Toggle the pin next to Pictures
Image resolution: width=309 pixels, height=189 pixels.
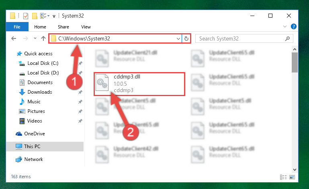80,111
